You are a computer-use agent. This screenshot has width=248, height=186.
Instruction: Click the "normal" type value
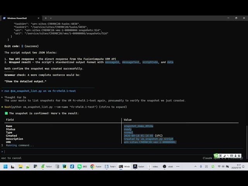point(128,133)
